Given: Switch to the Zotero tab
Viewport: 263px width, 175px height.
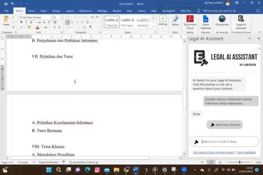Looking at the screenshot, I should (x=142, y=10).
